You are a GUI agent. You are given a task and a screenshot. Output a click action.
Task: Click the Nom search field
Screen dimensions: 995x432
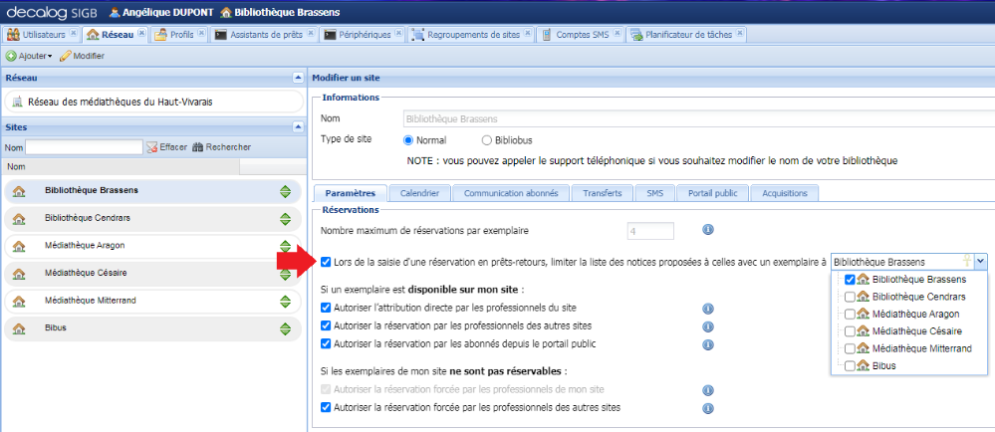(x=84, y=147)
